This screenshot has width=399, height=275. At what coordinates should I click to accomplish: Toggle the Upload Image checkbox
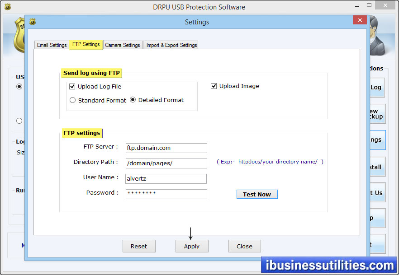click(214, 86)
